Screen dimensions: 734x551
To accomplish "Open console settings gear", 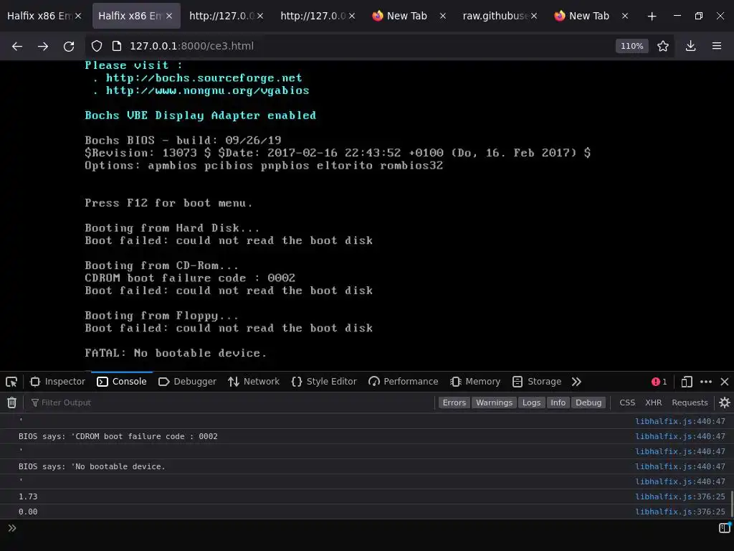I will (724, 402).
